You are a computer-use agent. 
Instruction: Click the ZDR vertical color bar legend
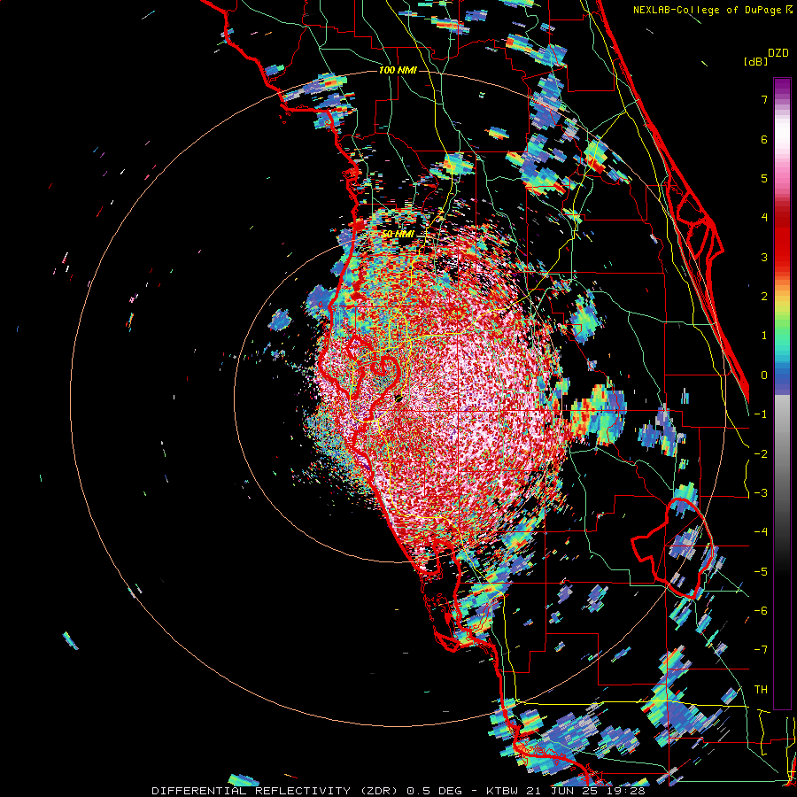click(x=782, y=393)
